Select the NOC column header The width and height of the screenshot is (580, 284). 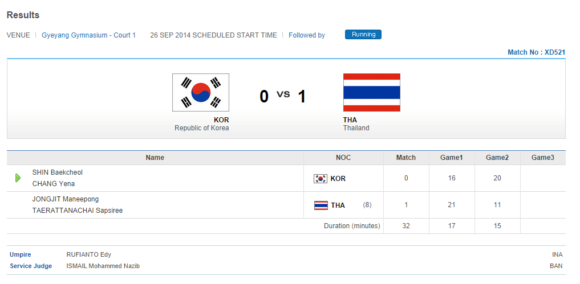pos(343,158)
